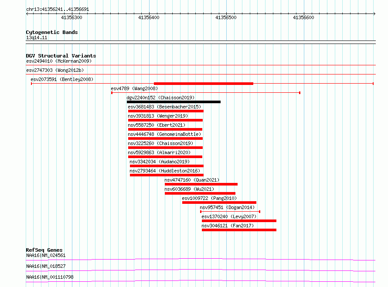Open the NAA16|NM_001110798 gene transcript

click(x=50, y=277)
